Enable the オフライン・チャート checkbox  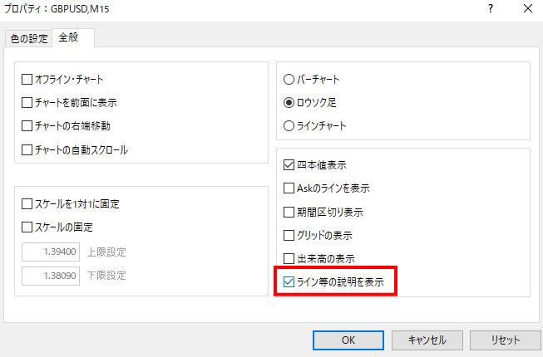pos(27,80)
